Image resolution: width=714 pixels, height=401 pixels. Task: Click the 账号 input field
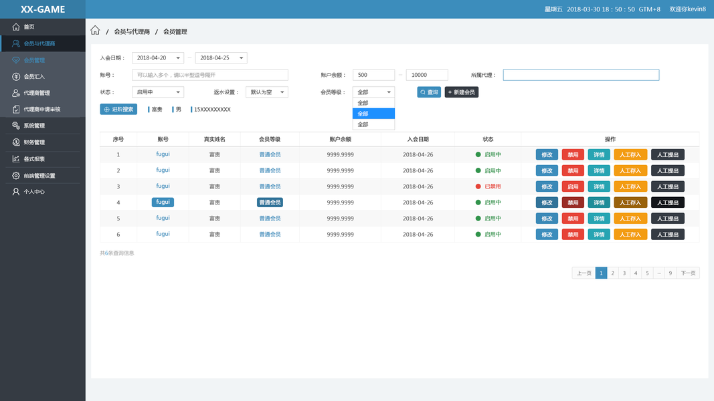pos(210,75)
